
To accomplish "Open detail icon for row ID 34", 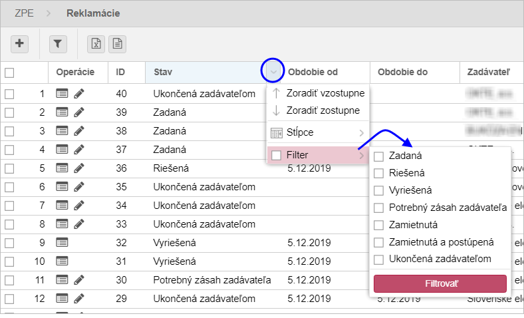I will [x=62, y=206].
